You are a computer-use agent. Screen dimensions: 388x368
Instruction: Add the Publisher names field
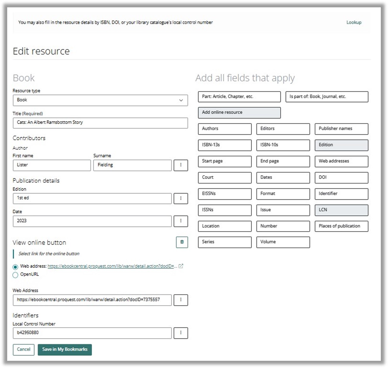tap(341, 129)
